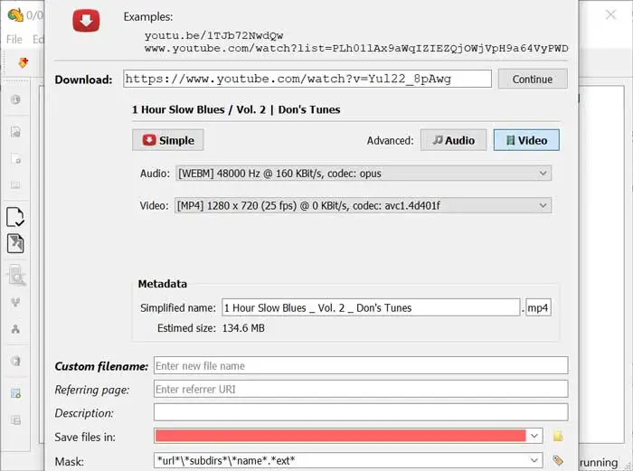This screenshot has height=471, width=633.
Task: Click the Mask pattern text field
Action: (x=340, y=460)
